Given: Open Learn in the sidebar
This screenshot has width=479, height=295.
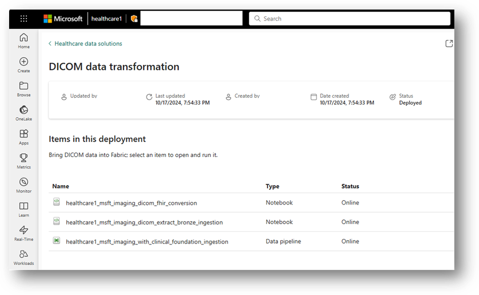Looking at the screenshot, I should point(23,210).
